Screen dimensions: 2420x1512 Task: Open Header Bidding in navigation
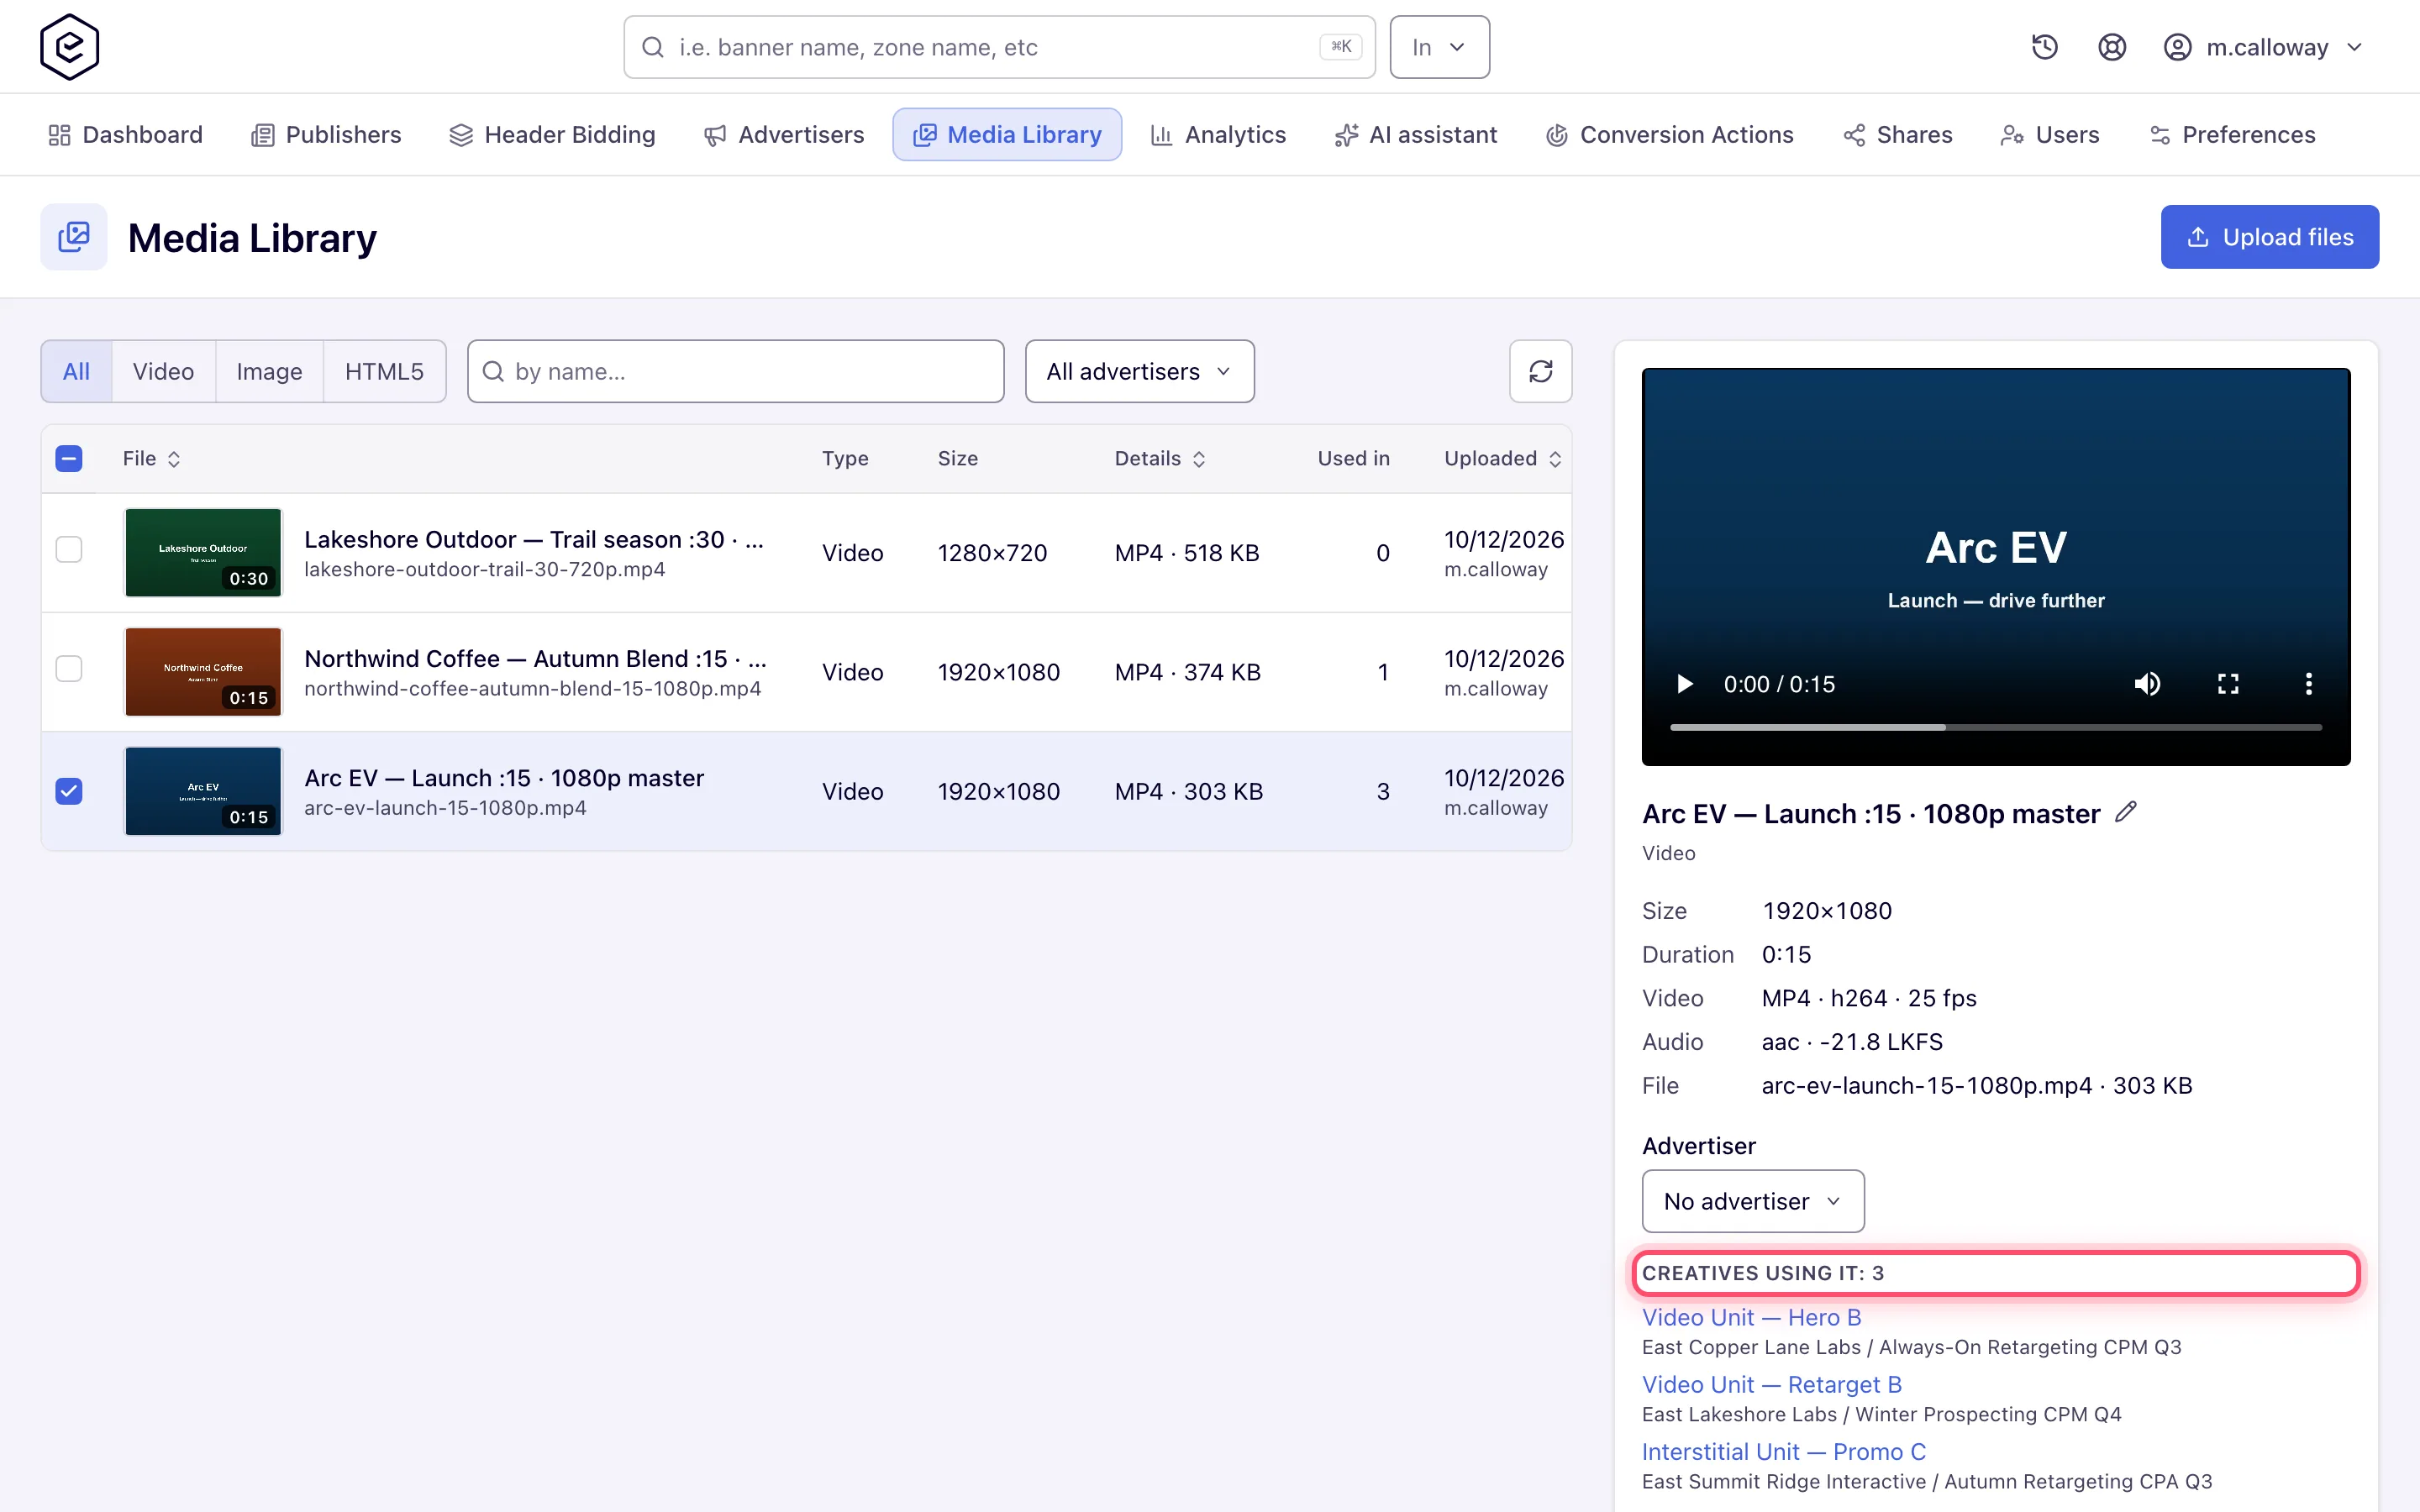click(x=552, y=135)
